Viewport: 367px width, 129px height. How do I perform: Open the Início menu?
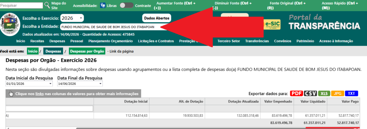click(21, 41)
